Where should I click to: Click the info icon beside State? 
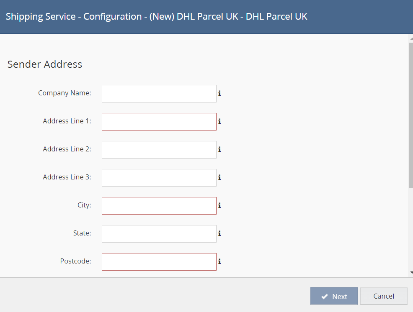click(219, 233)
